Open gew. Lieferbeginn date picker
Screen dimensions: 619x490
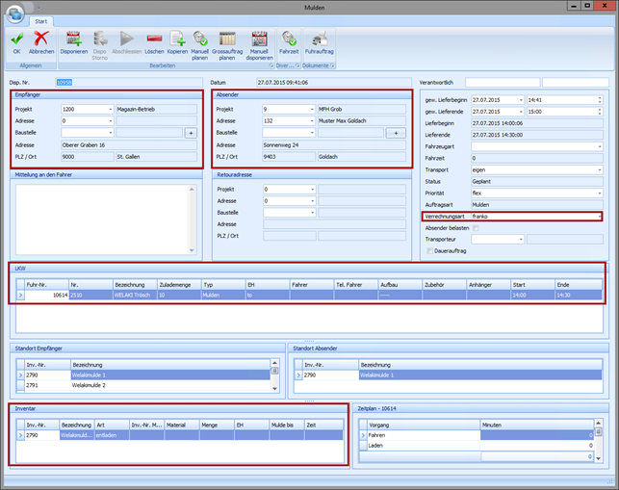coord(521,100)
